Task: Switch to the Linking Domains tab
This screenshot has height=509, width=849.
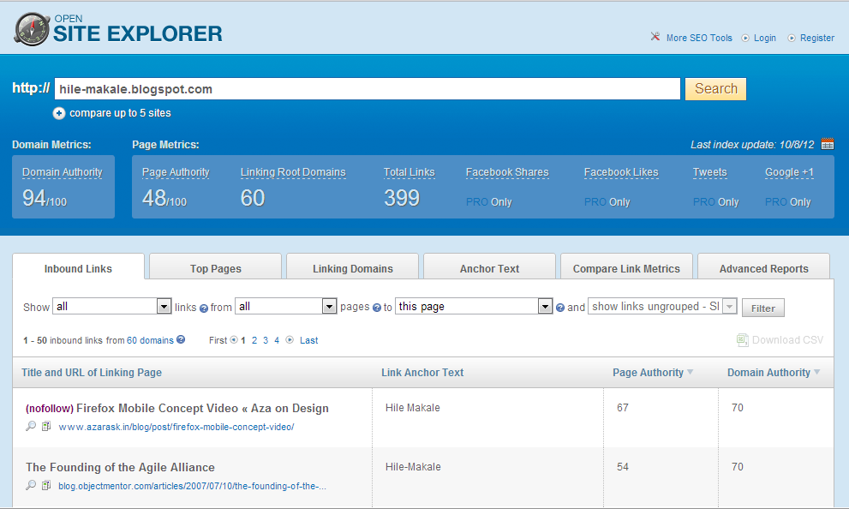Action: pyautogui.click(x=352, y=268)
